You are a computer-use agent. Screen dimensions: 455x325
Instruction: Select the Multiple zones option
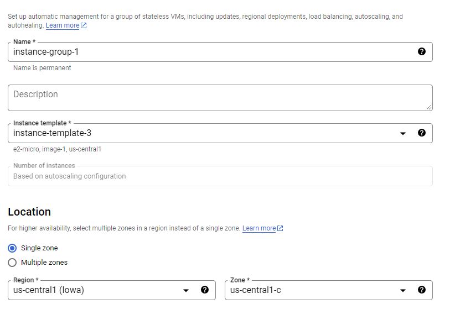pyautogui.click(x=12, y=262)
